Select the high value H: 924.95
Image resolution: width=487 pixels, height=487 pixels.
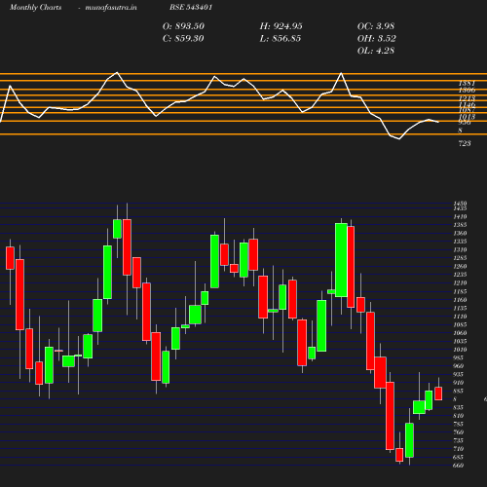[x=281, y=26]
